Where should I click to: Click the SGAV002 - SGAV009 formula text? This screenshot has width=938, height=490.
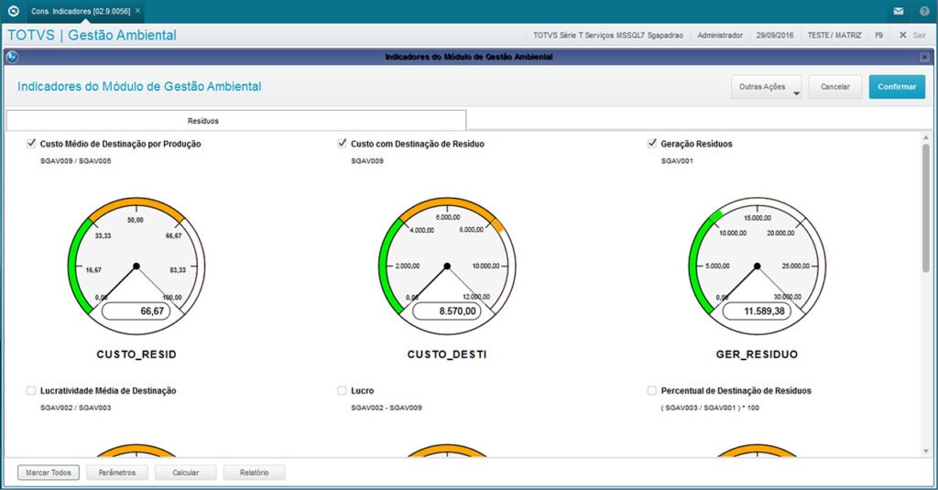pyautogui.click(x=387, y=408)
